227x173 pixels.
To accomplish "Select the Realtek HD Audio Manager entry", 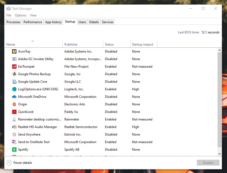I will tap(37, 127).
